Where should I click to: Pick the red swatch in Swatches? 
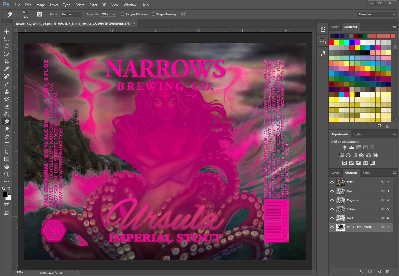tap(331, 42)
